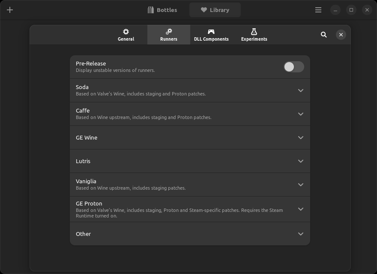Expand the Other runners section

coord(300,234)
